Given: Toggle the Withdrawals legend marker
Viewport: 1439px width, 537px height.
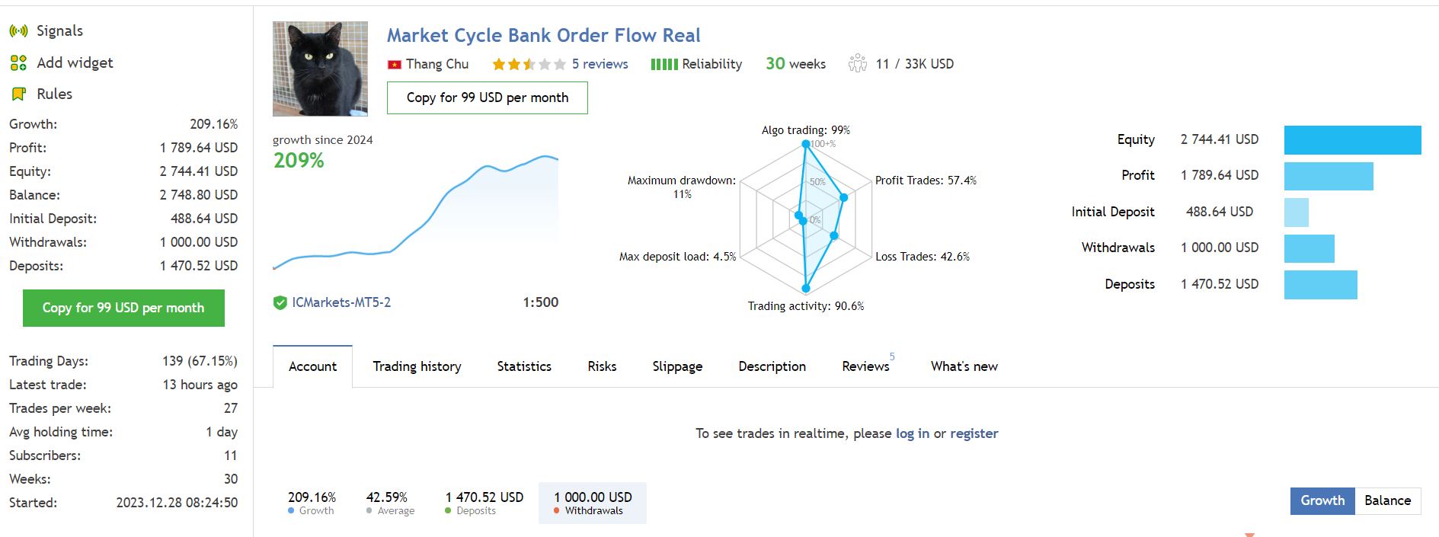Looking at the screenshot, I should pos(557,510).
